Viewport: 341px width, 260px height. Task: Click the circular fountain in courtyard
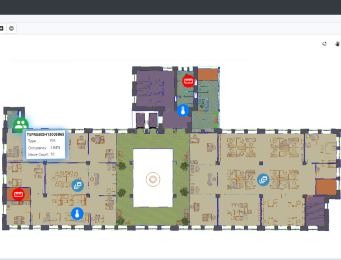153,179
